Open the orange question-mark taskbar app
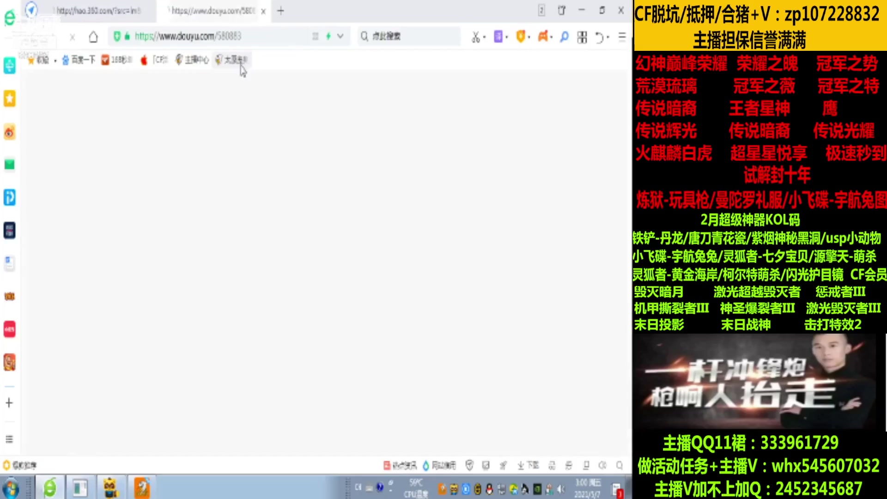This screenshot has height=499, width=887. (x=141, y=488)
